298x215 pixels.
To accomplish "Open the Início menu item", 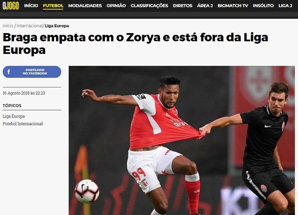I will (31, 6).
